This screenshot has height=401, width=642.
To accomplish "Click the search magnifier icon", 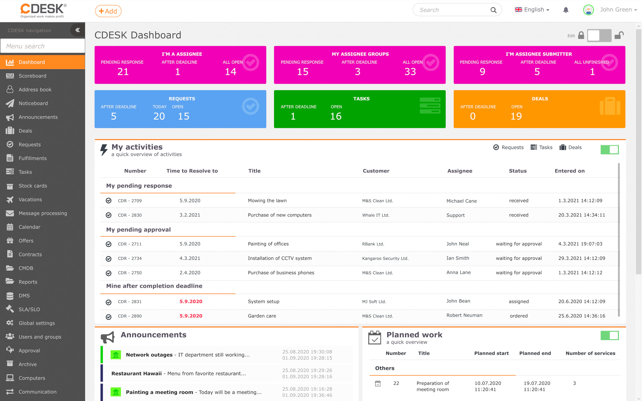I will pos(493,10).
